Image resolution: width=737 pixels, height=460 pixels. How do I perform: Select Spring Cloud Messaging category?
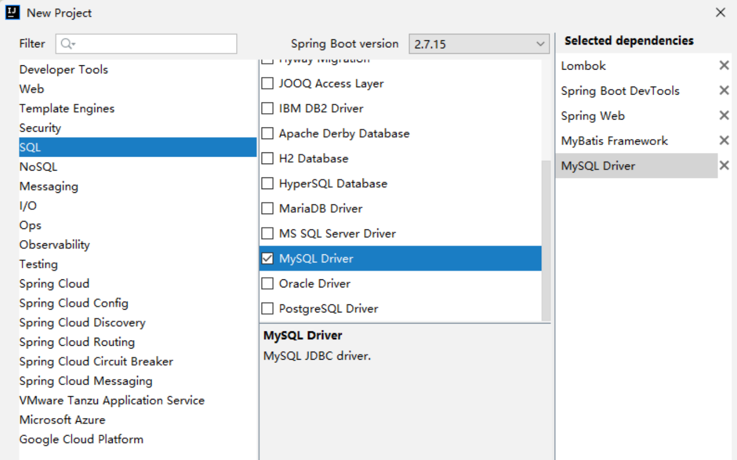[138, 381]
